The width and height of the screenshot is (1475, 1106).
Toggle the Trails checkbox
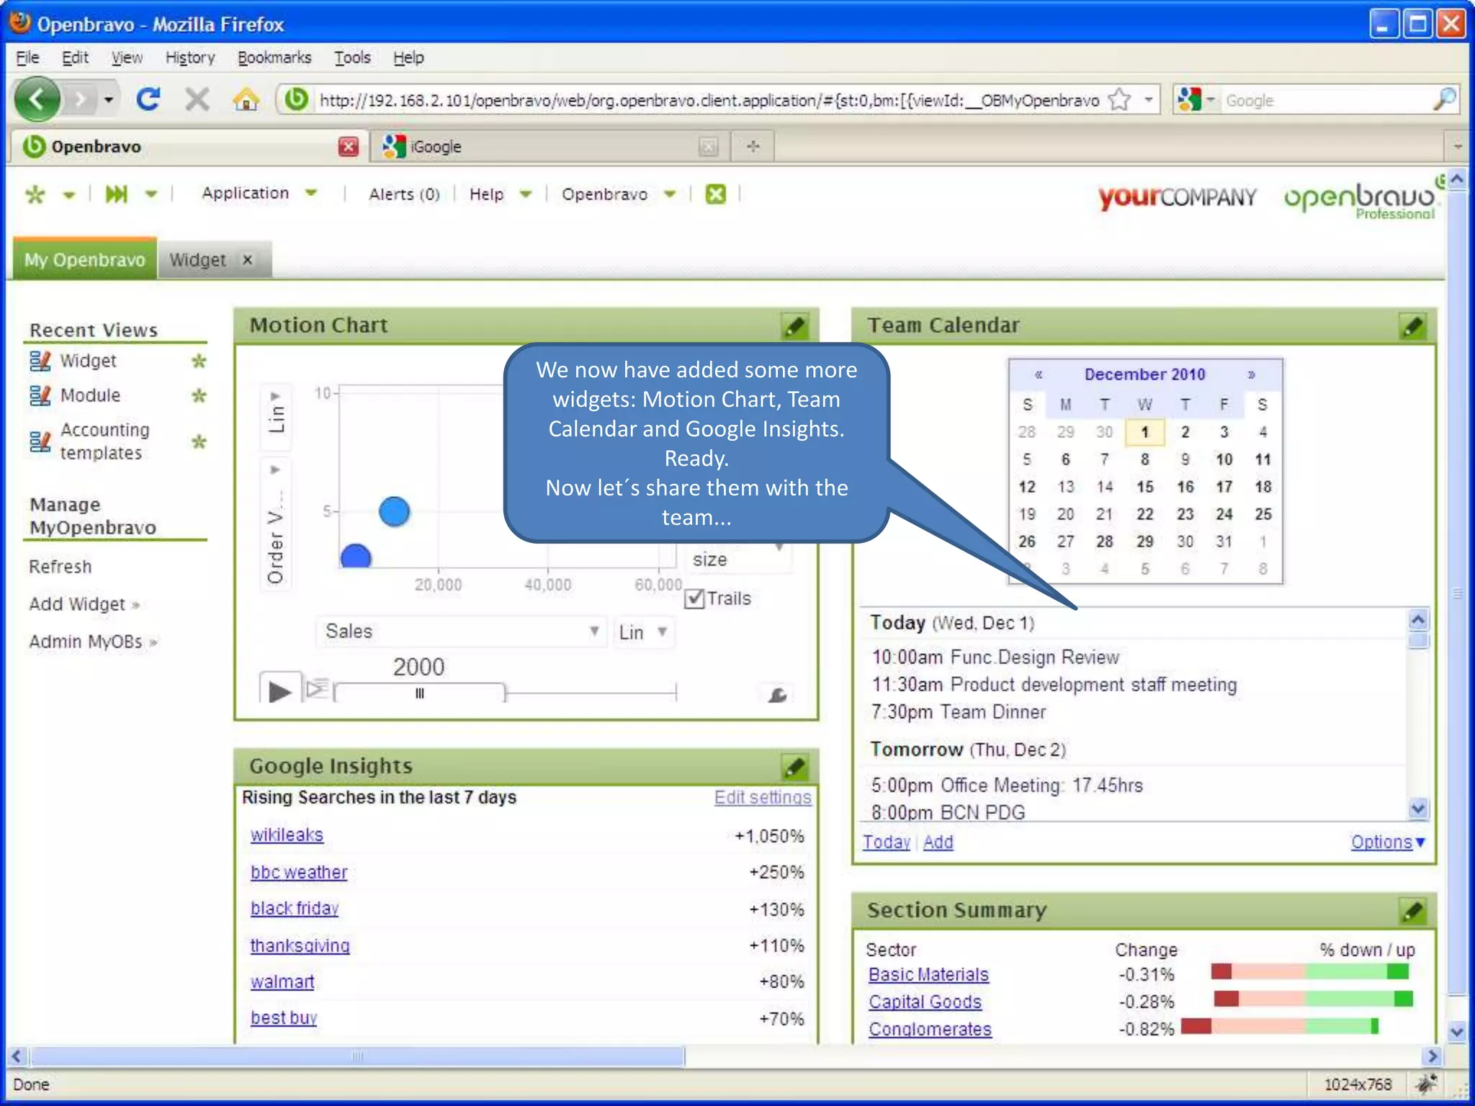click(x=695, y=598)
